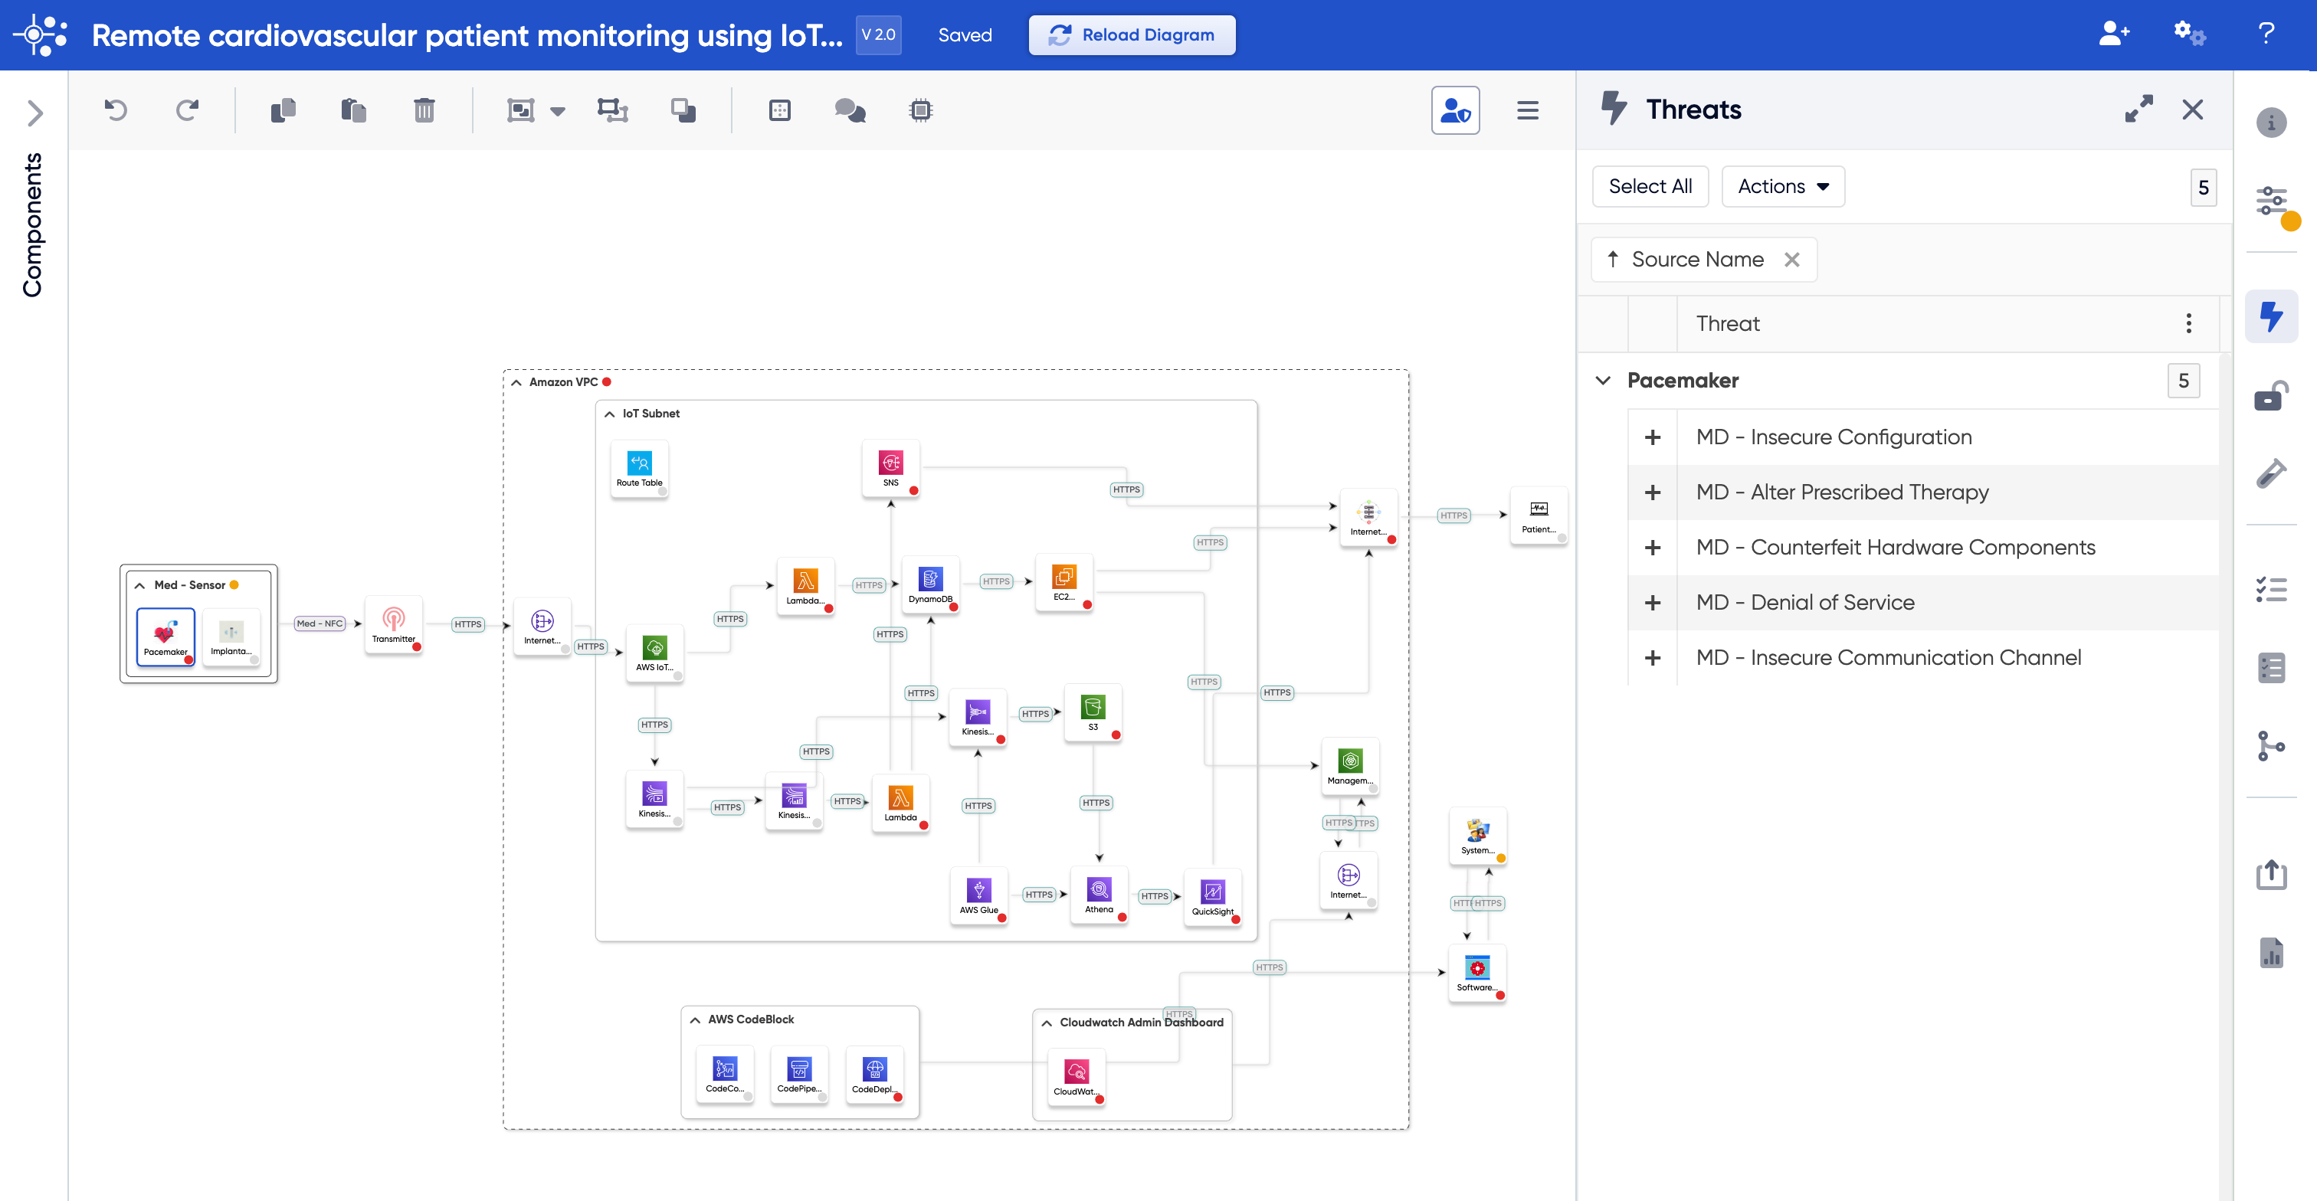Viewport: 2317px width, 1201px height.
Task: Expand MD - Insecure Communication Channel threat
Action: tap(1652, 658)
